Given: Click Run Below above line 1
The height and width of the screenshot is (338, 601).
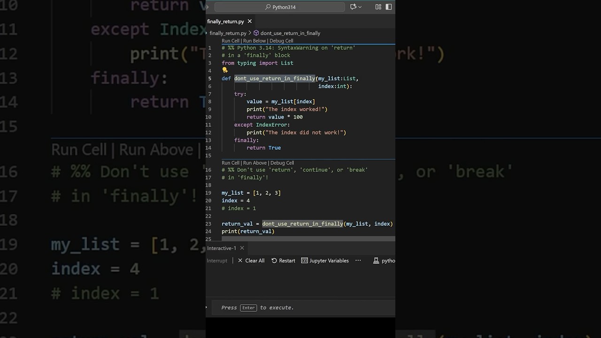Looking at the screenshot, I should 254,41.
